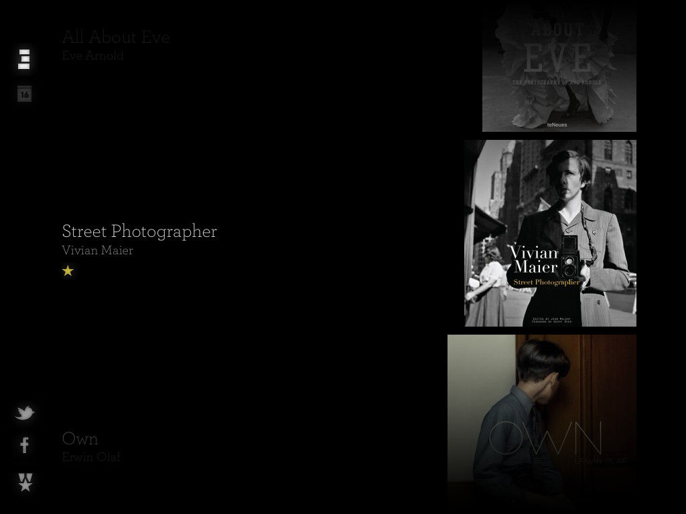This screenshot has height=514, width=686.
Task: Select the Eve Arnold author name
Action: pyautogui.click(x=92, y=56)
